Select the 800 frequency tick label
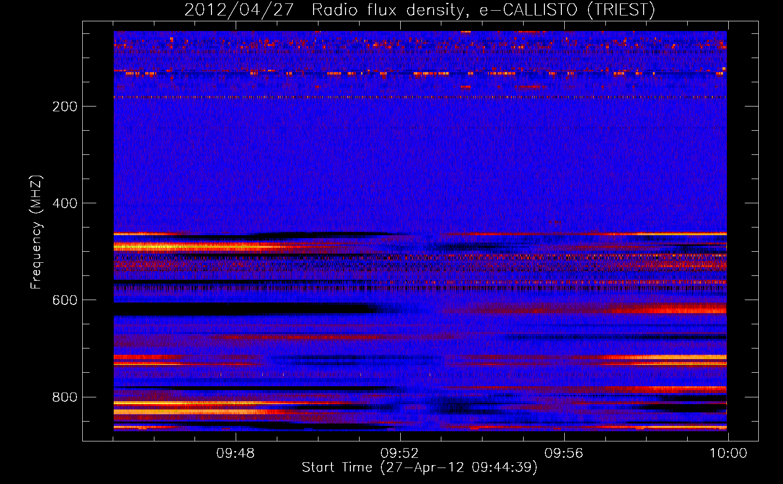The width and height of the screenshot is (783, 484). pos(65,397)
